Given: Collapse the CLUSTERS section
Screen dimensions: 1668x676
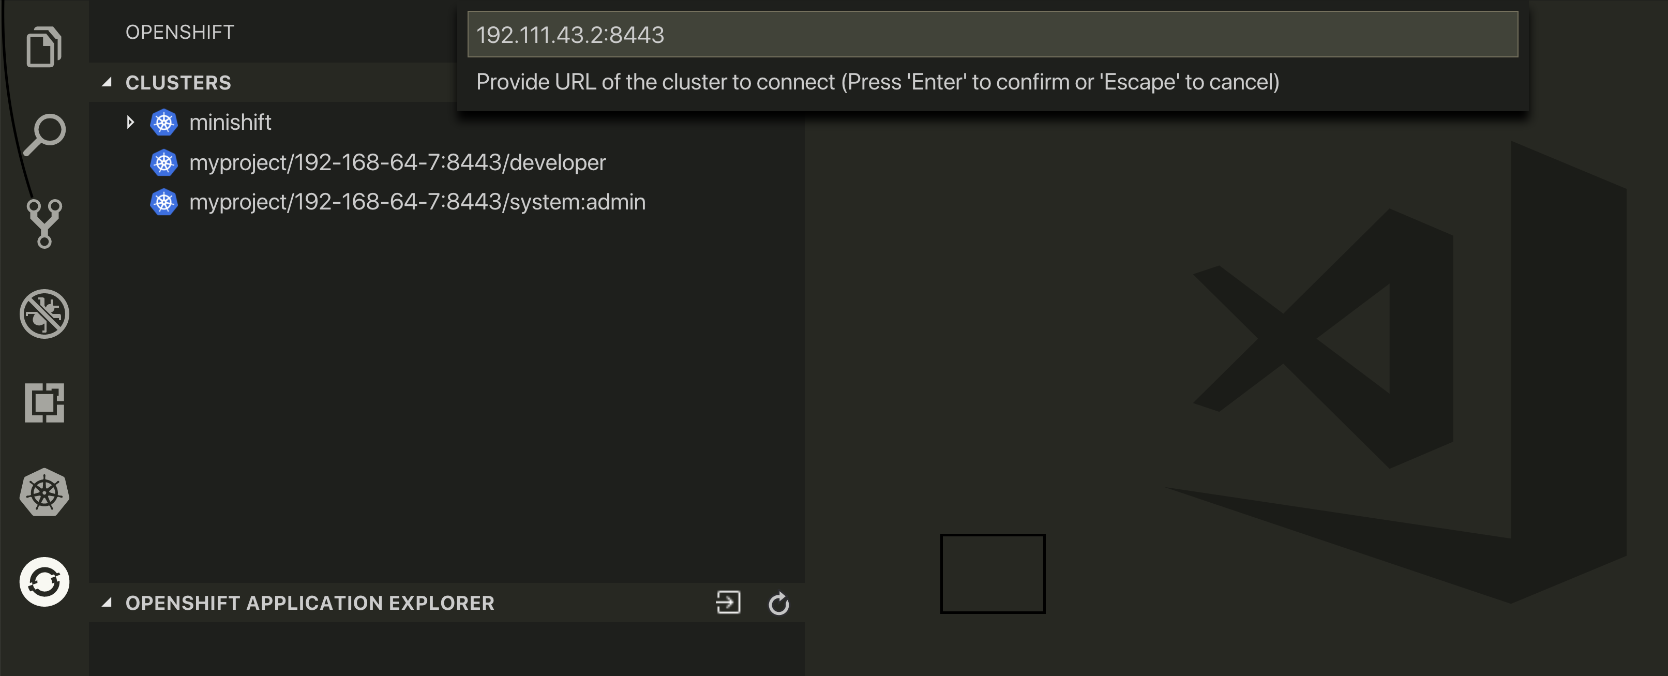Looking at the screenshot, I should coord(107,82).
